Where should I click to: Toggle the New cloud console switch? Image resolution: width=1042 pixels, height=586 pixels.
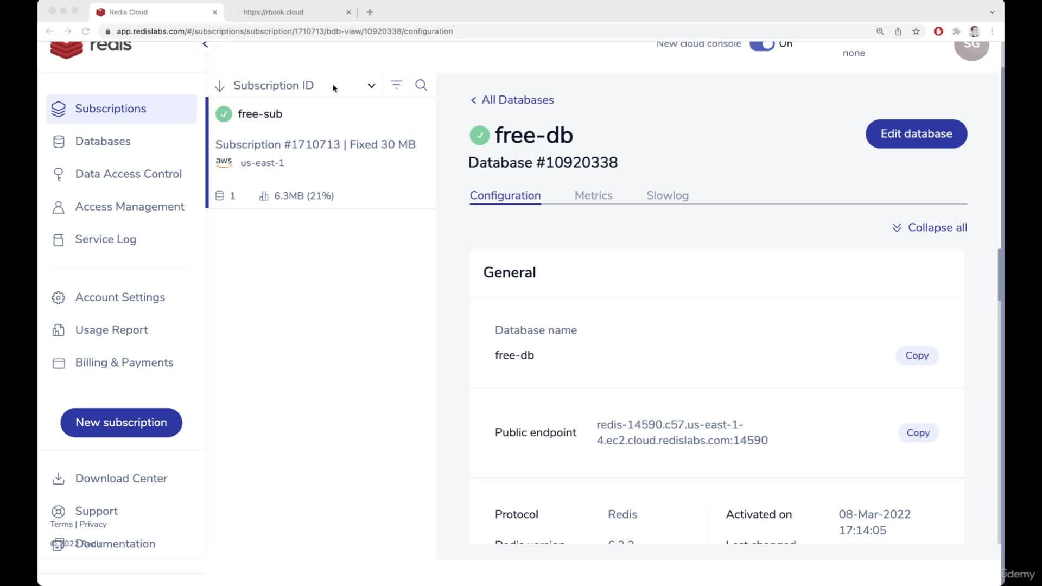[761, 43]
